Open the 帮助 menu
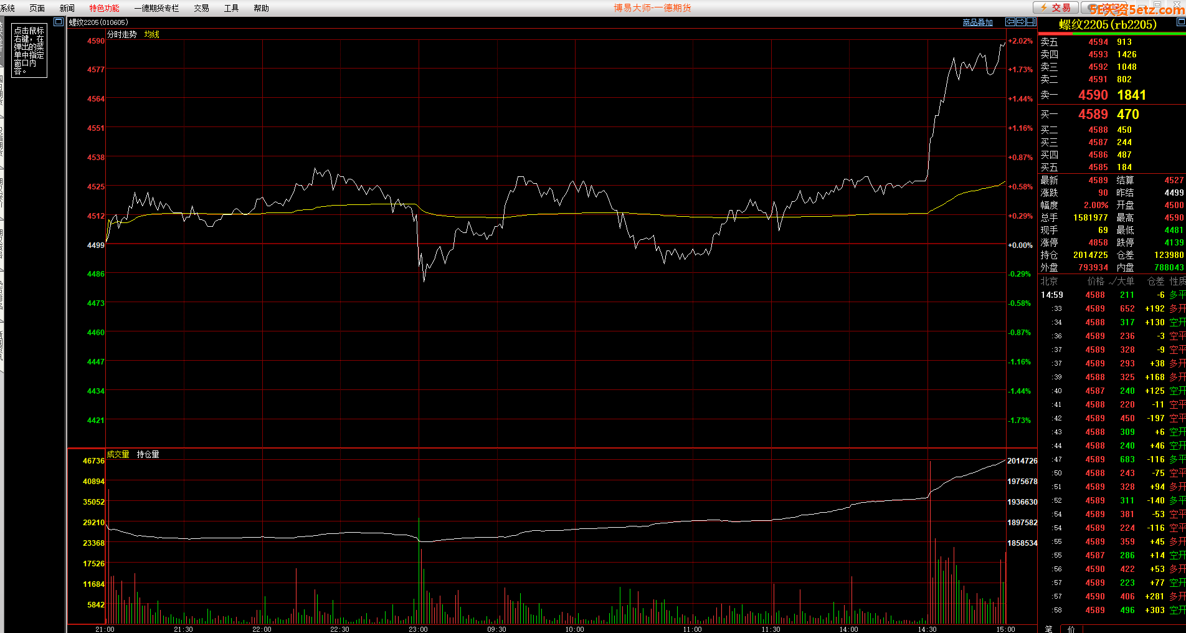Image resolution: width=1186 pixels, height=633 pixels. pyautogui.click(x=261, y=8)
